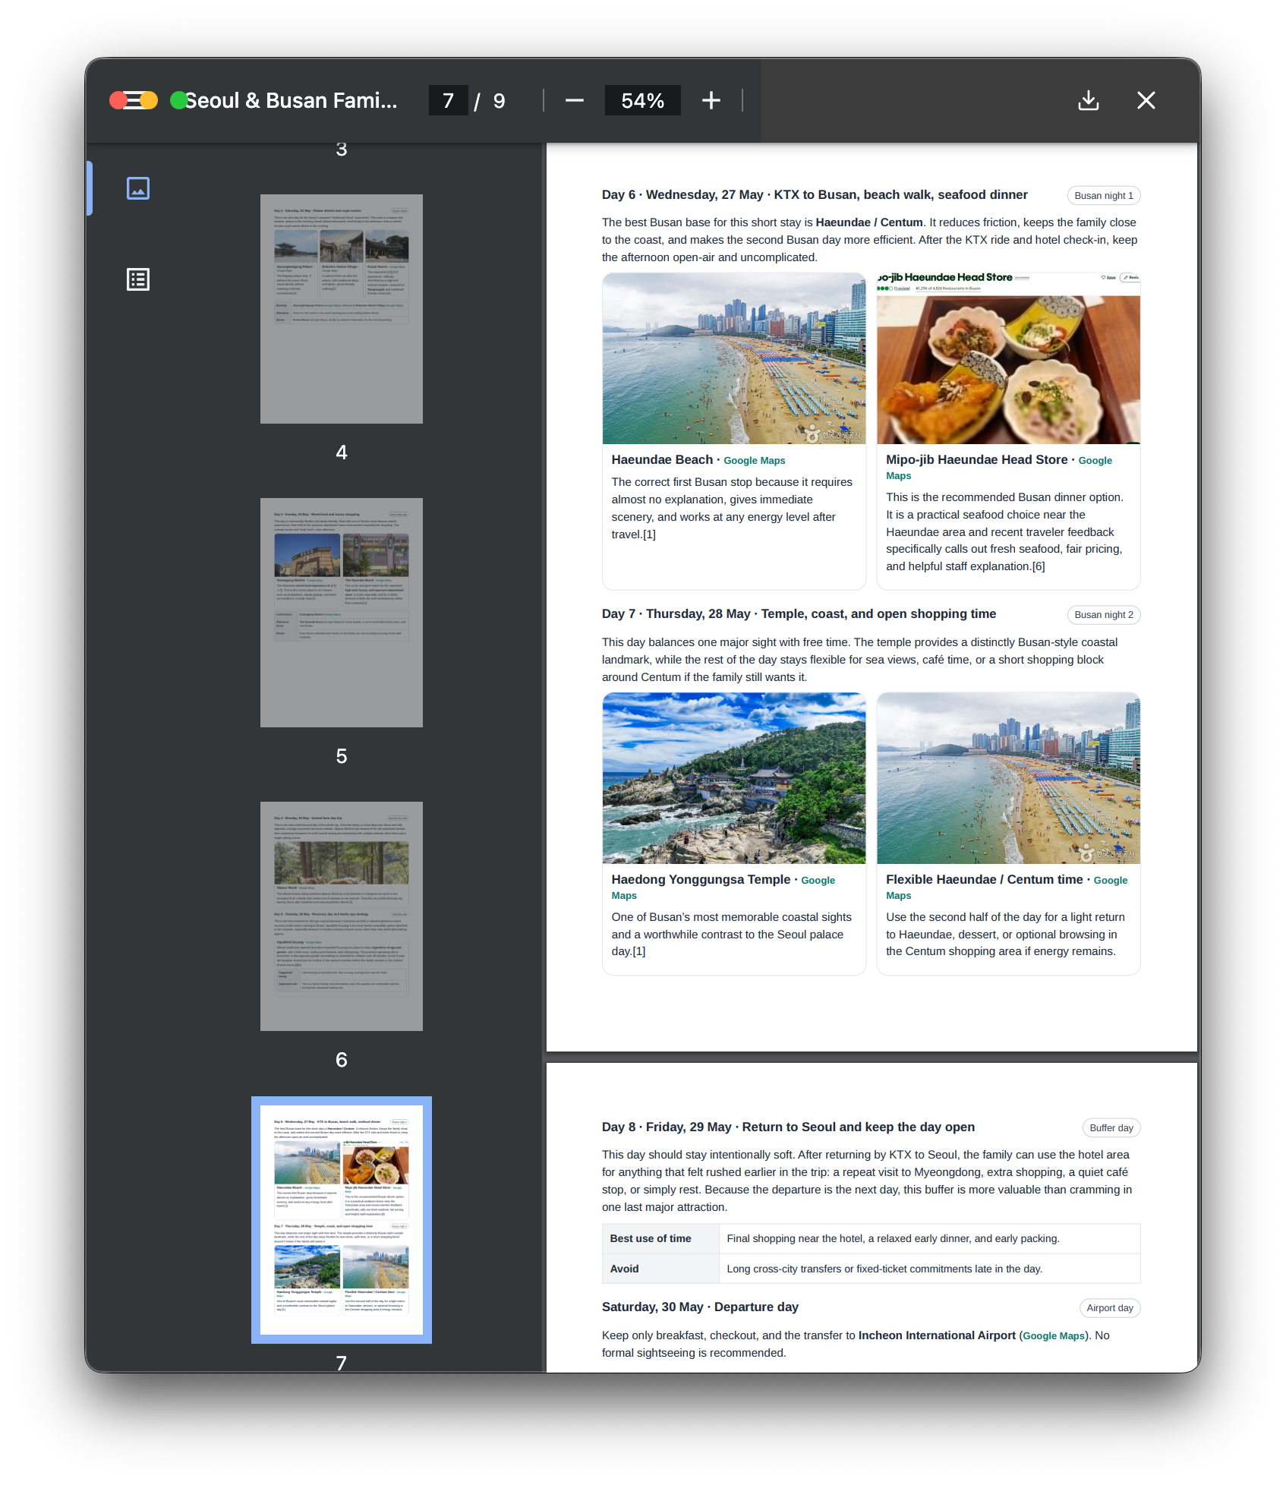Viewport: 1286px width, 1485px height.
Task: Download the PDF document
Action: (1089, 100)
